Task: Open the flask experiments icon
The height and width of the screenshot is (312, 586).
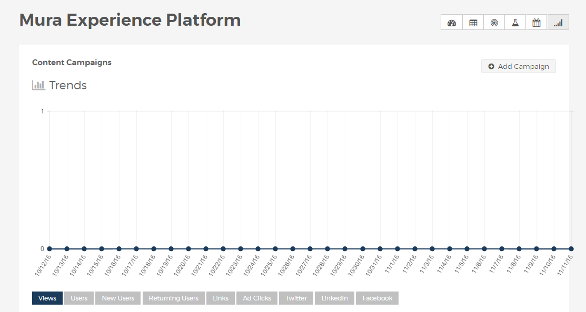Action: (x=515, y=23)
